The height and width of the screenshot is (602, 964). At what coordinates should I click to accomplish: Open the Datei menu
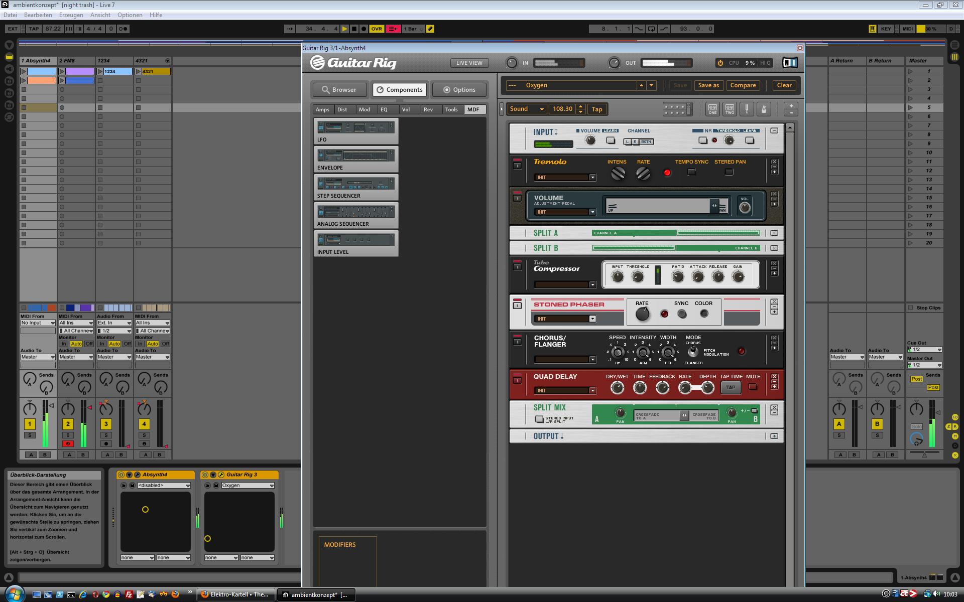pyautogui.click(x=10, y=15)
